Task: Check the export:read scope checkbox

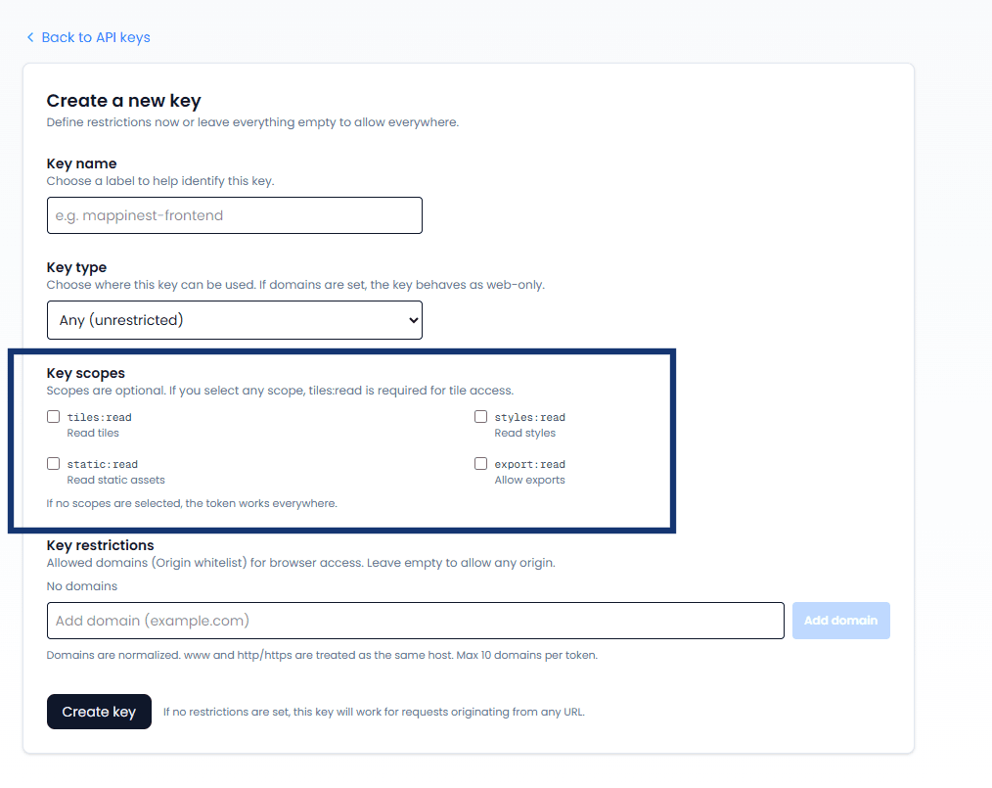Action: click(x=480, y=463)
